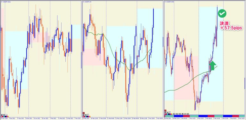Open the CADJPY H4 chart menu triangle
The width and height of the screenshot is (246, 120).
84,2
